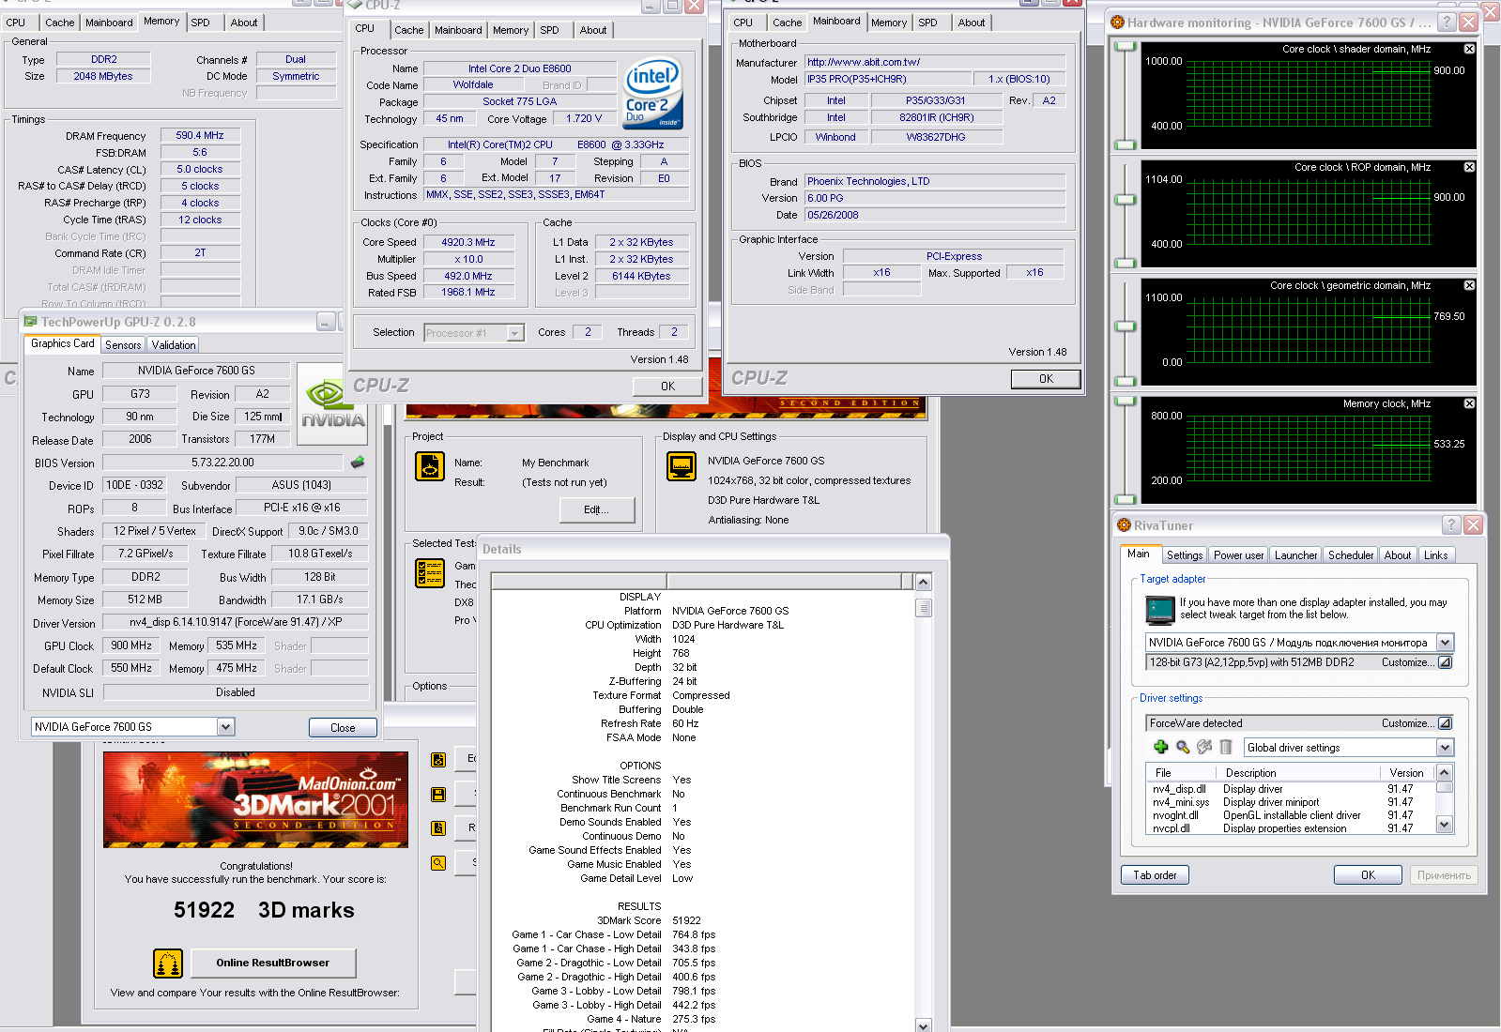Switch to Validation tab in GPU-Z
Screen dimensions: 1501x1032
pos(174,345)
